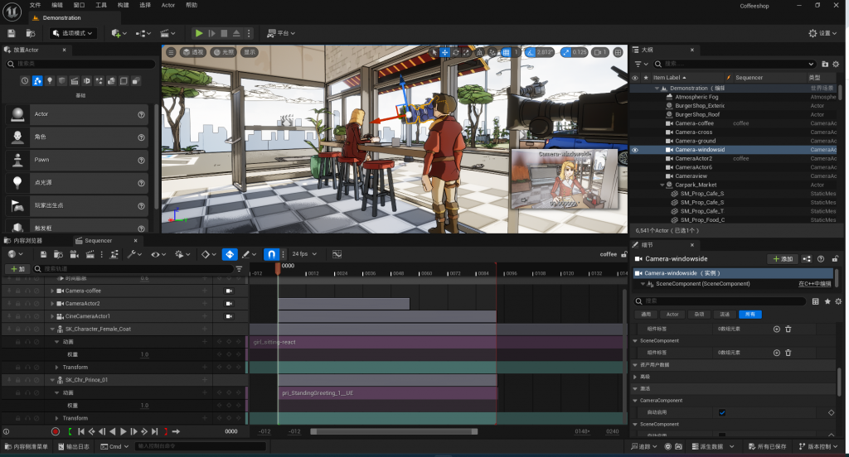Image resolution: width=849 pixels, height=457 pixels.
Task: Click the 添加 add component button in Details
Action: tap(783, 259)
